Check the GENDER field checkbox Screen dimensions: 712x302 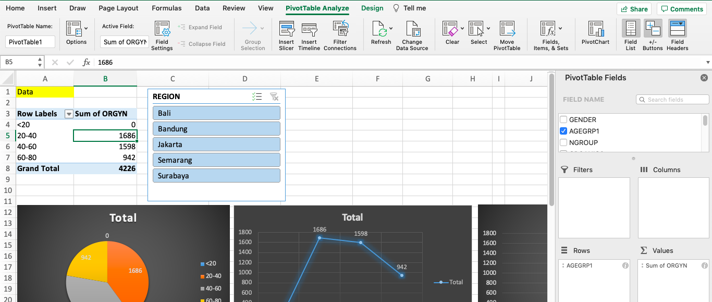pos(563,119)
